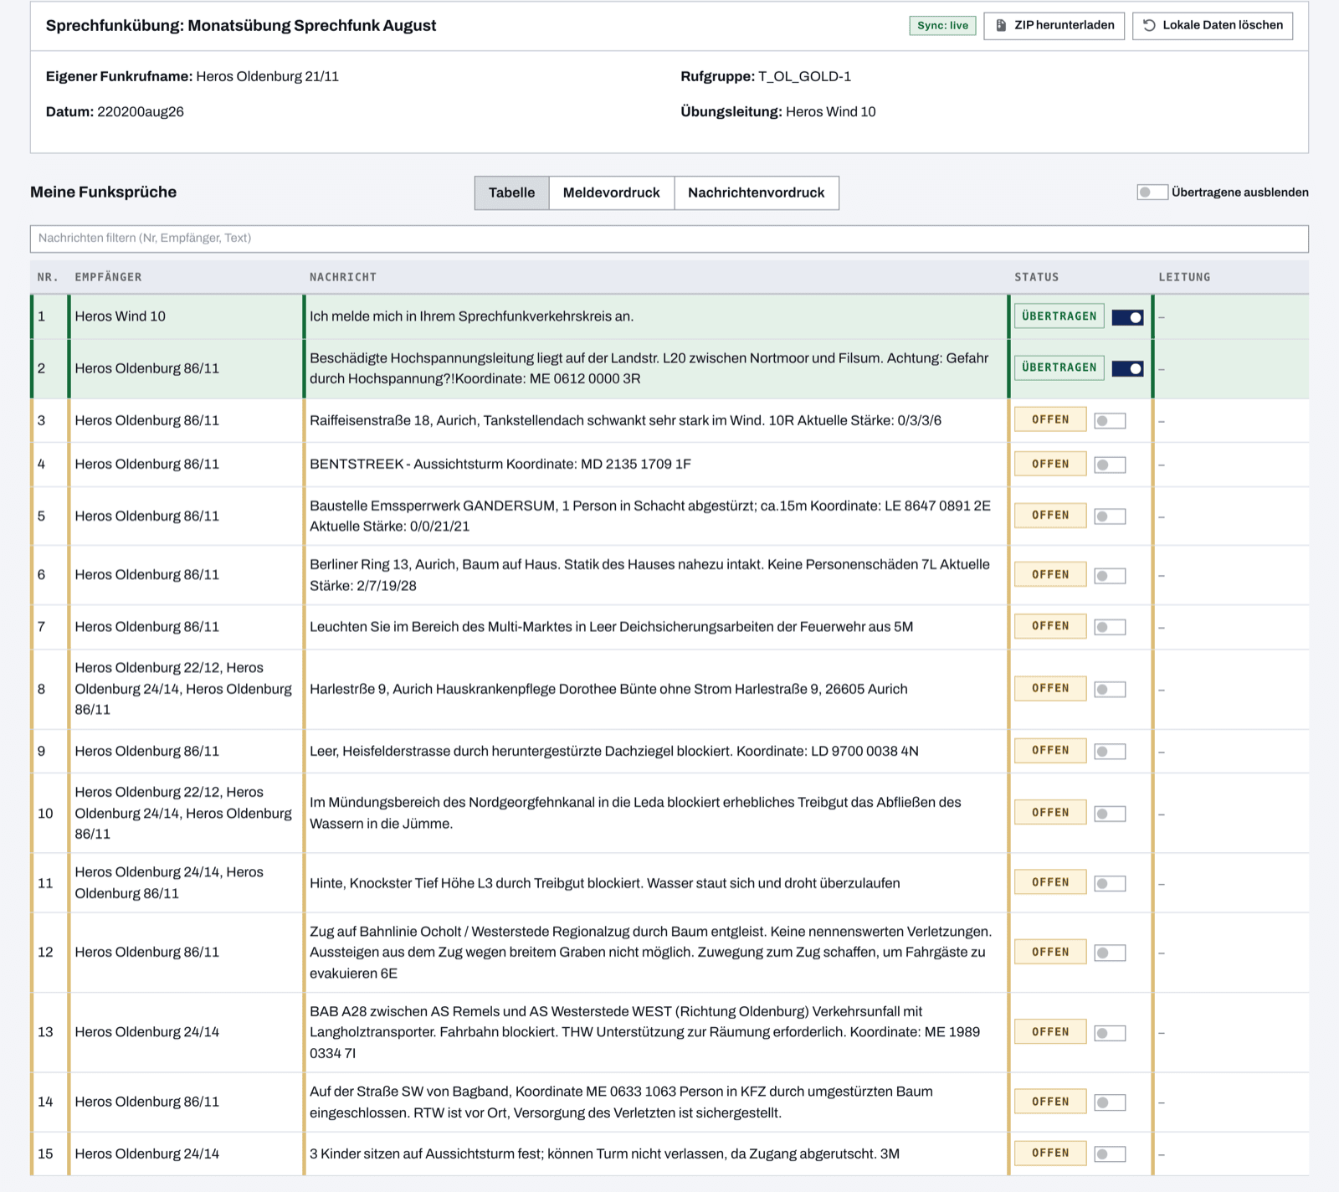Image resolution: width=1339 pixels, height=1192 pixels.
Task: Mark message 4 BENTSTREEK as transmitted
Action: 1110,465
